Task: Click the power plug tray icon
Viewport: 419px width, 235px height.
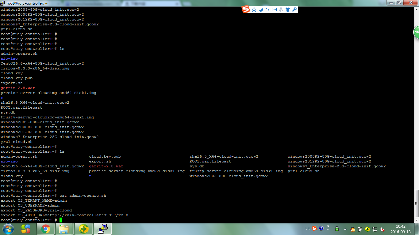Action: pos(360,229)
